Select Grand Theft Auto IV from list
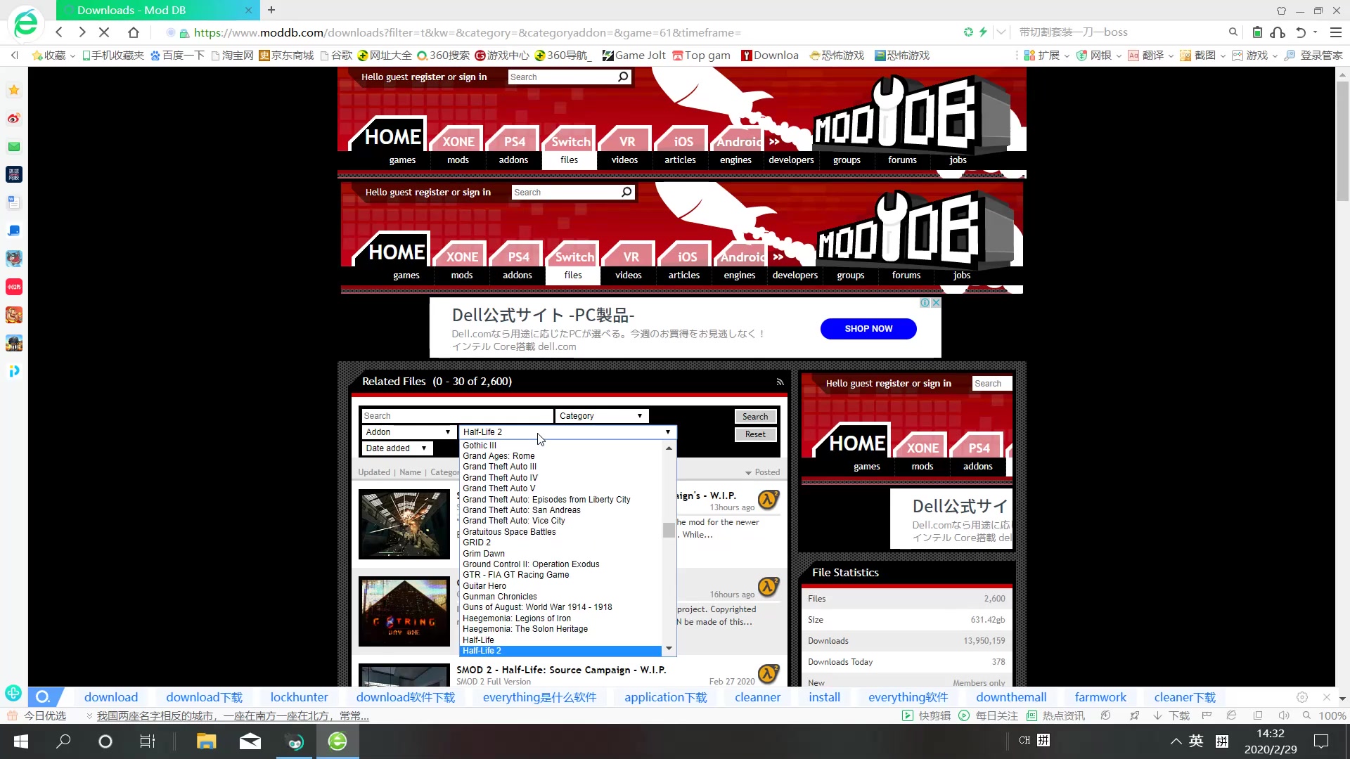This screenshot has width=1350, height=759. coord(500,478)
